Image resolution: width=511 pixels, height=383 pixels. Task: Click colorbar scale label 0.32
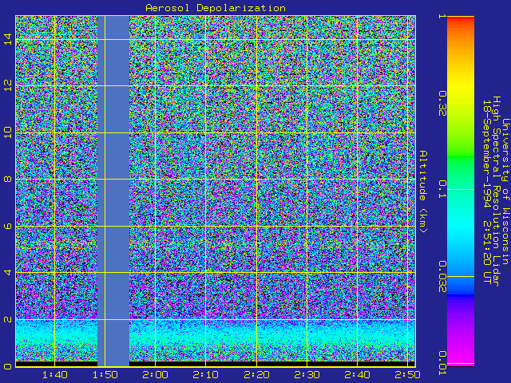442,104
